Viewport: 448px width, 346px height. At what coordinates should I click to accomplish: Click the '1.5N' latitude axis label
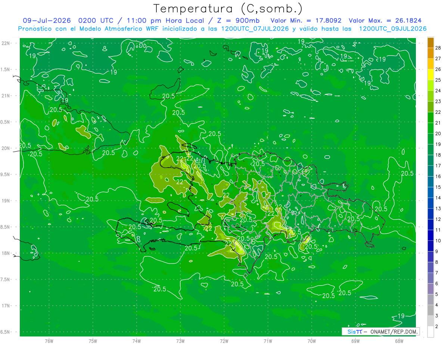(x=5, y=69)
